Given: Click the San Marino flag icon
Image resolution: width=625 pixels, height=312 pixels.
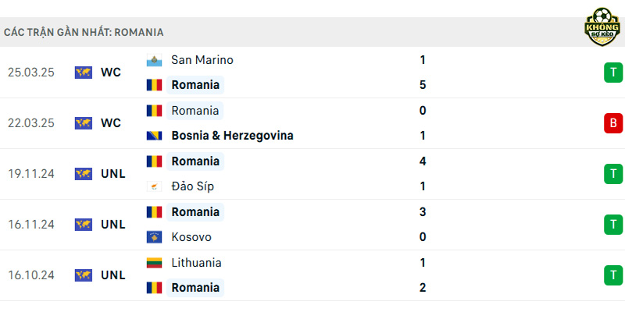Looking at the screenshot, I should tap(154, 60).
